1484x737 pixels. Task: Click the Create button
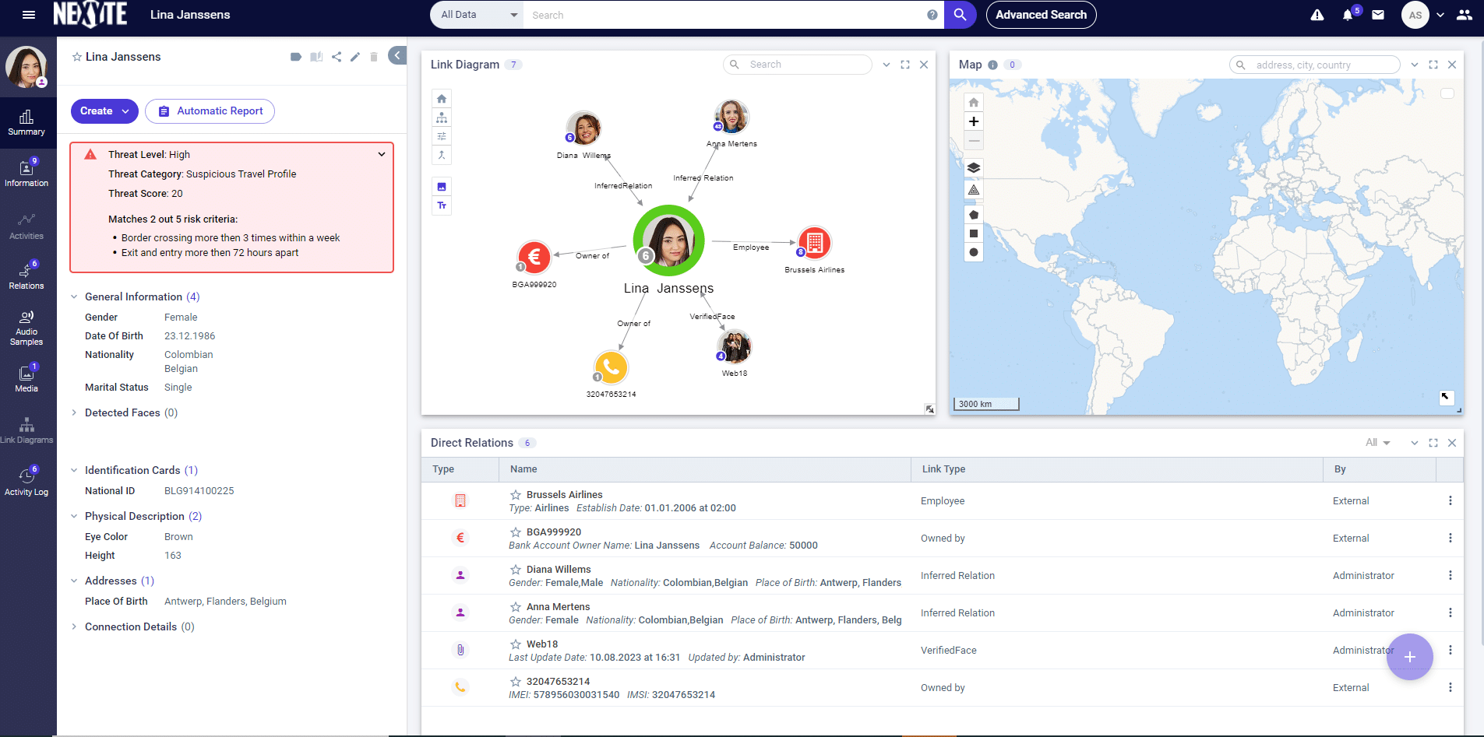tap(104, 111)
